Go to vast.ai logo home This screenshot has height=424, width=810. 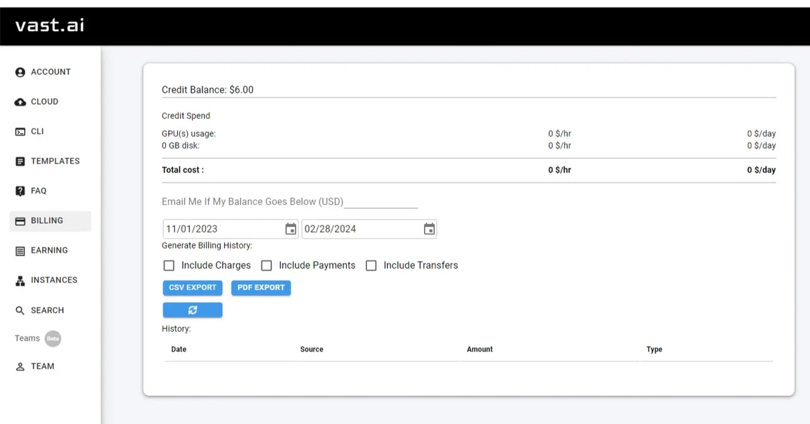coord(49,25)
